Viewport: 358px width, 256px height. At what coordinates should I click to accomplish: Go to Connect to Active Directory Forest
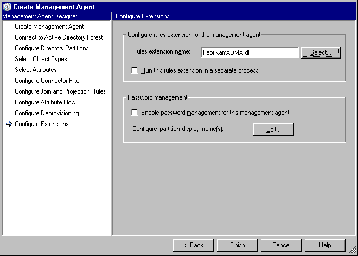click(x=59, y=37)
